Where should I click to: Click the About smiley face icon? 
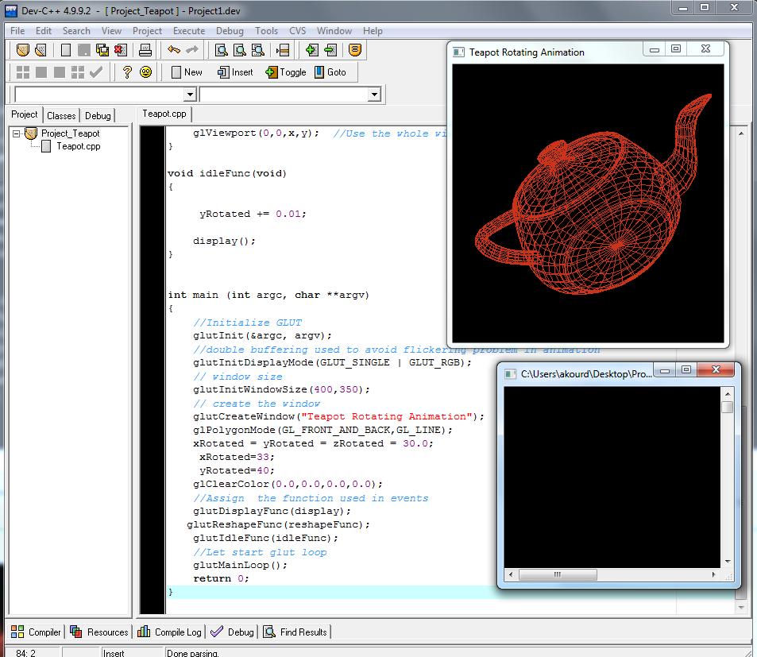coord(145,72)
